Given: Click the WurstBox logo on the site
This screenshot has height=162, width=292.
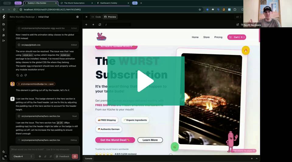Looking at the screenshot, I should 101,37.
